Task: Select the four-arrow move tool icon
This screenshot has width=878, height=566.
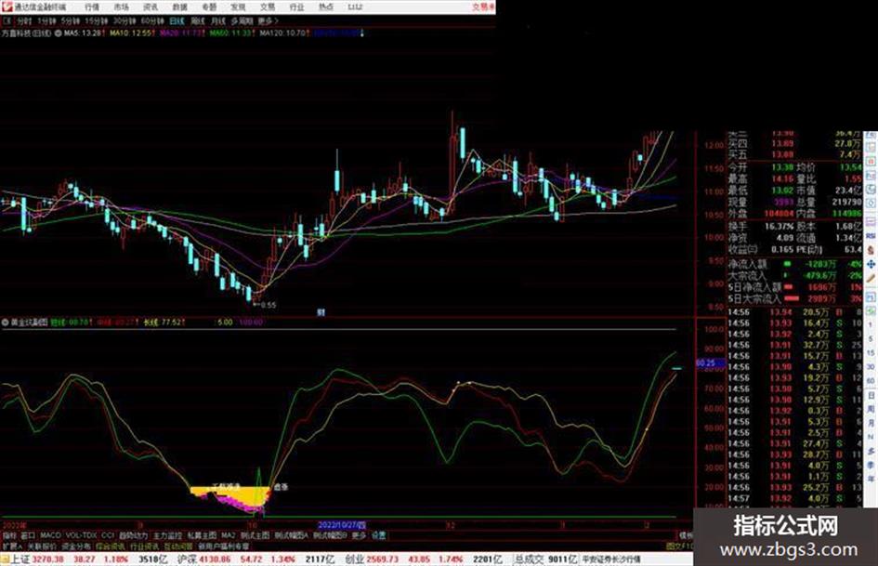Action: tap(871, 263)
